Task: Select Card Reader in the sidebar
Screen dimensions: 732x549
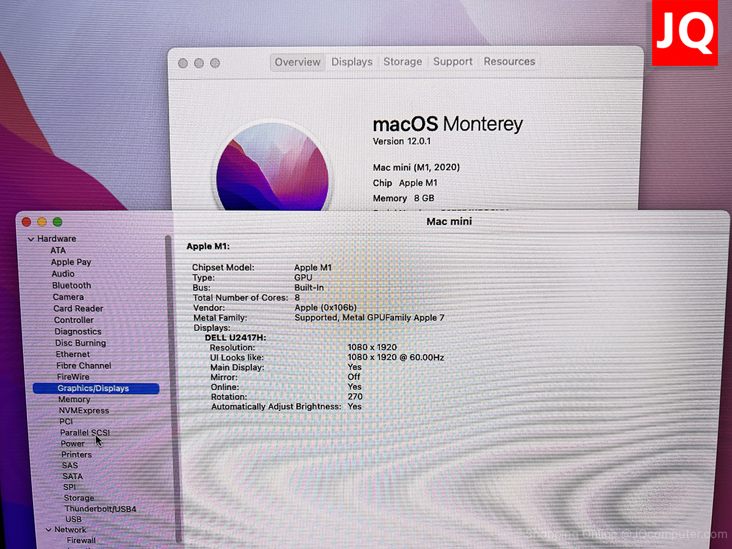Action: click(x=78, y=309)
